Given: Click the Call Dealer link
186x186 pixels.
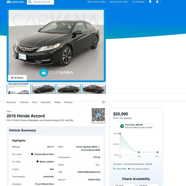Looking at the screenshot, I should (121, 169).
